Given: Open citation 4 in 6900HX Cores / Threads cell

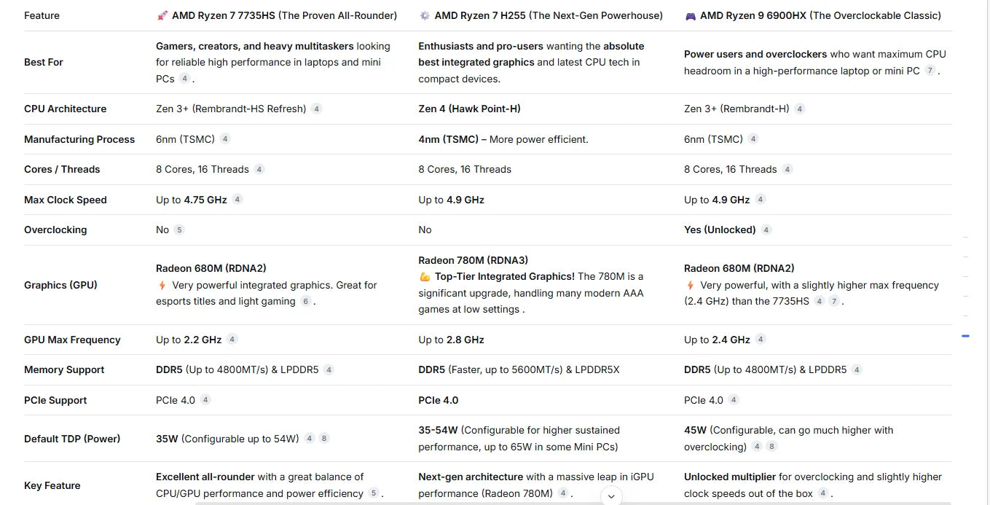Looking at the screenshot, I should coord(787,169).
